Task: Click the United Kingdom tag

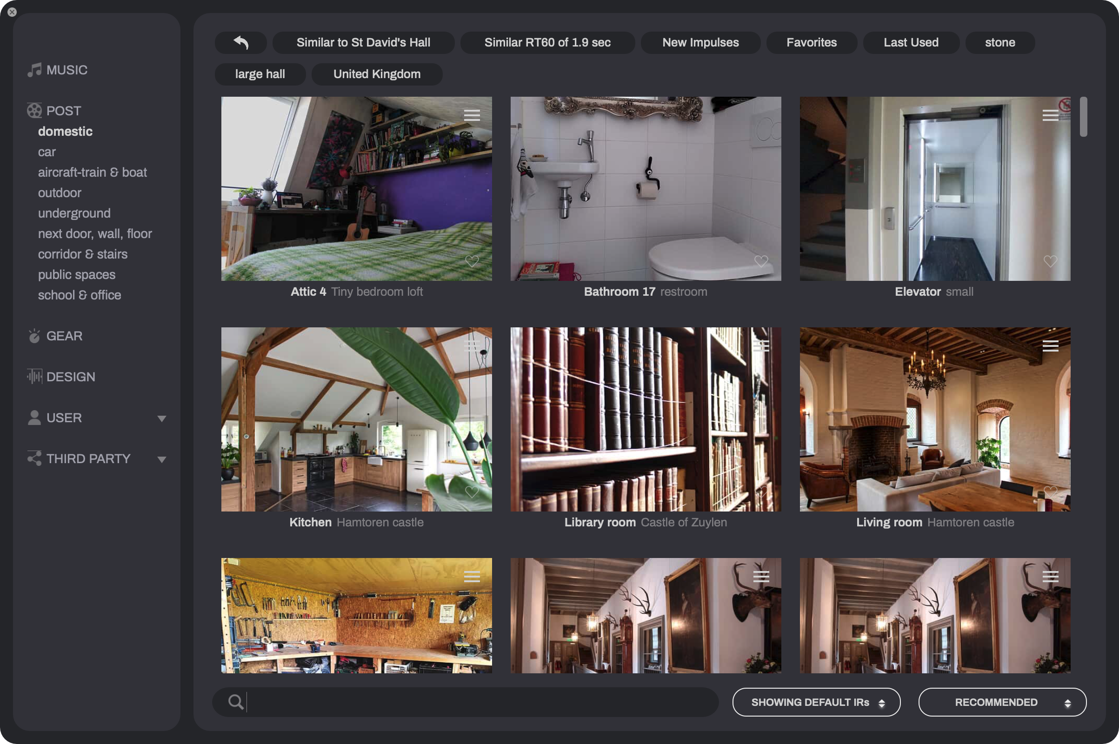Action: point(377,74)
